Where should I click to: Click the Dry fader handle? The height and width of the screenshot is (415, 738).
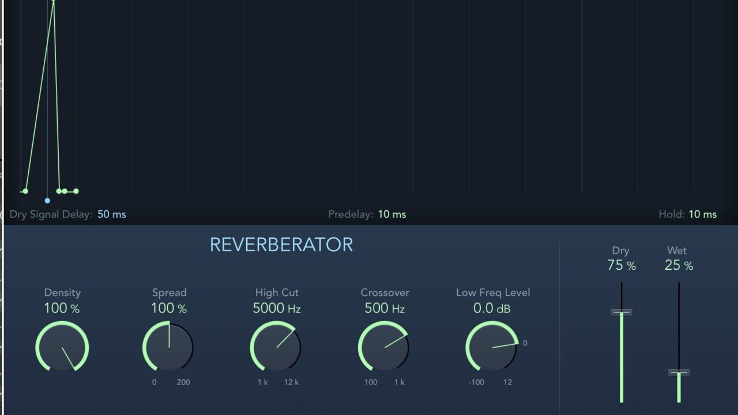coord(621,312)
